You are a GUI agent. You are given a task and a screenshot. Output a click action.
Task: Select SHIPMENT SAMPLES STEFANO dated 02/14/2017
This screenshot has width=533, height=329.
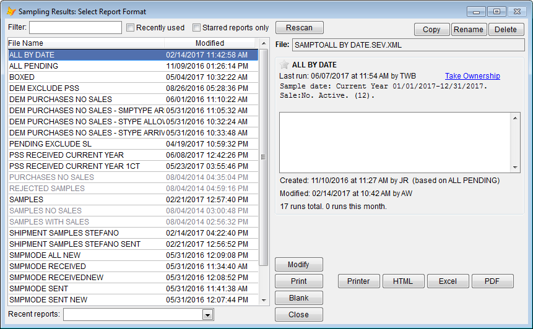pos(133,233)
